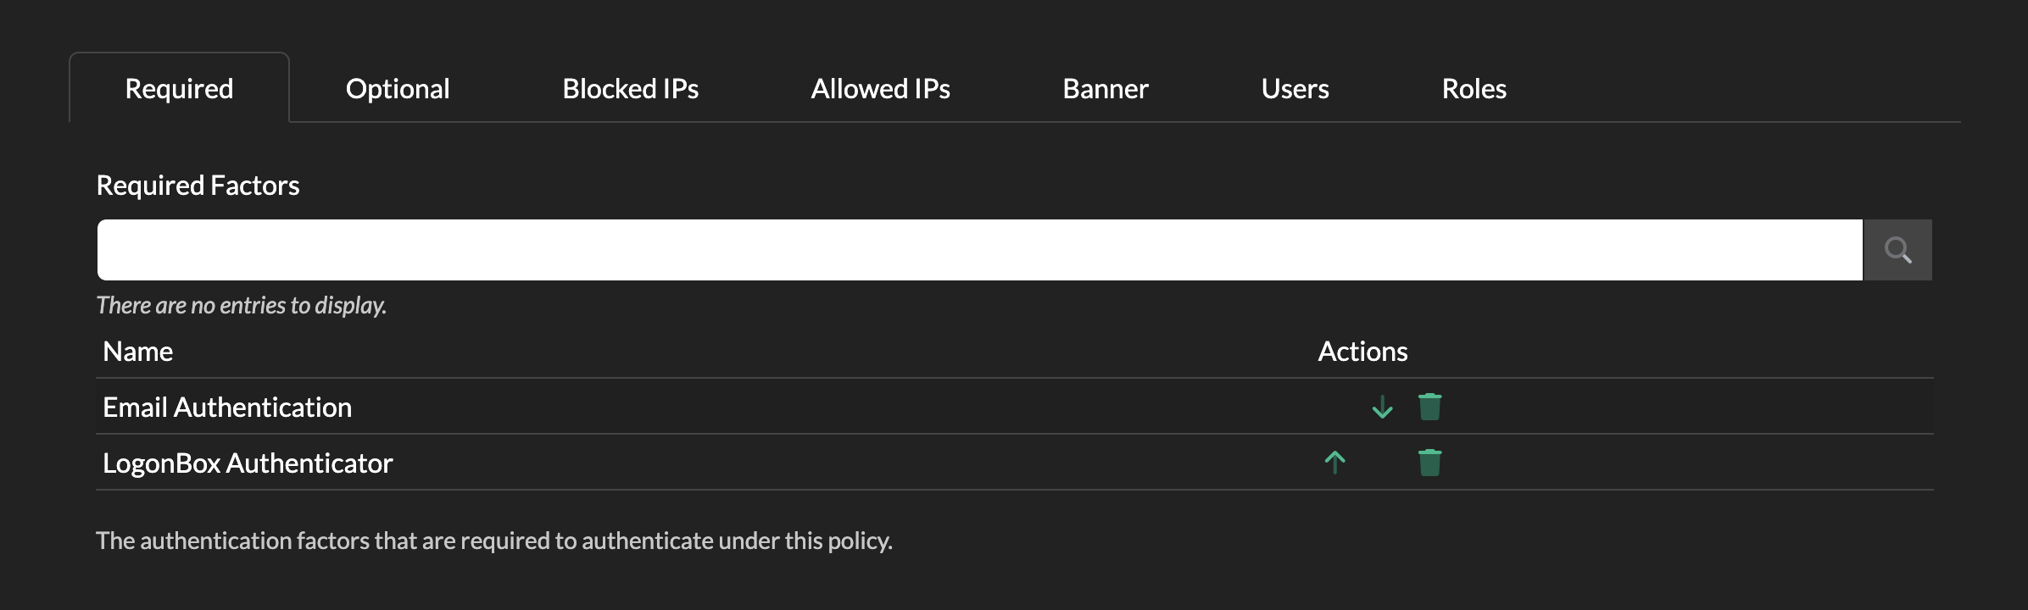2028x610 pixels.
Task: Show the Banner tab
Action: (x=1106, y=89)
